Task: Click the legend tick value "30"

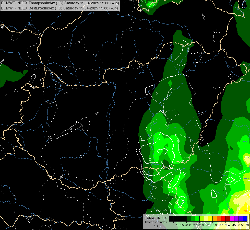Action: [204, 225]
